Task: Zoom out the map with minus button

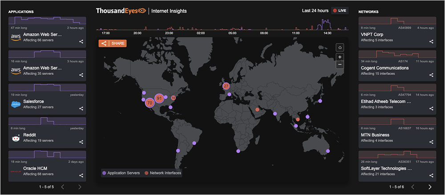Action: (x=340, y=65)
